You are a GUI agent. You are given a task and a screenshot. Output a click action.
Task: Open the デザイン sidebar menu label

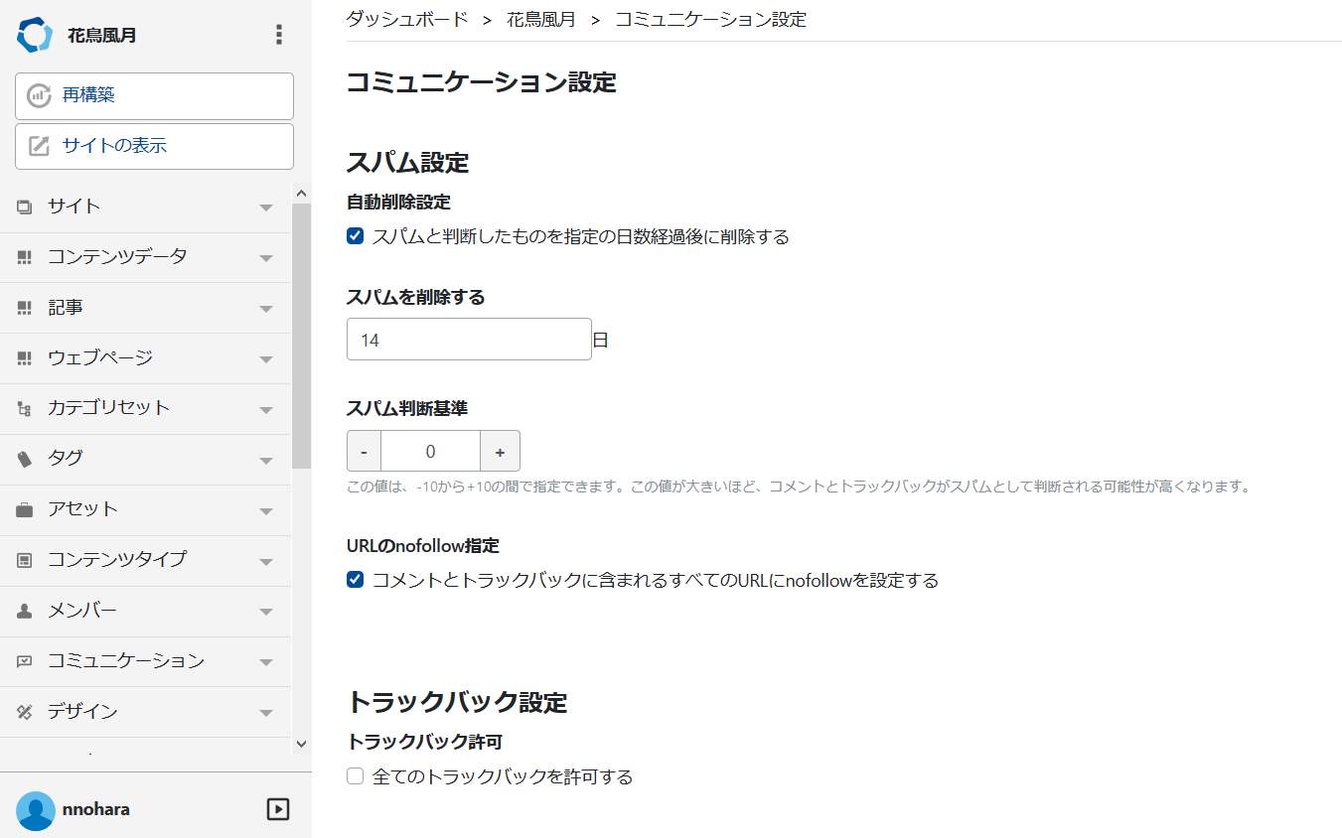[x=82, y=712]
